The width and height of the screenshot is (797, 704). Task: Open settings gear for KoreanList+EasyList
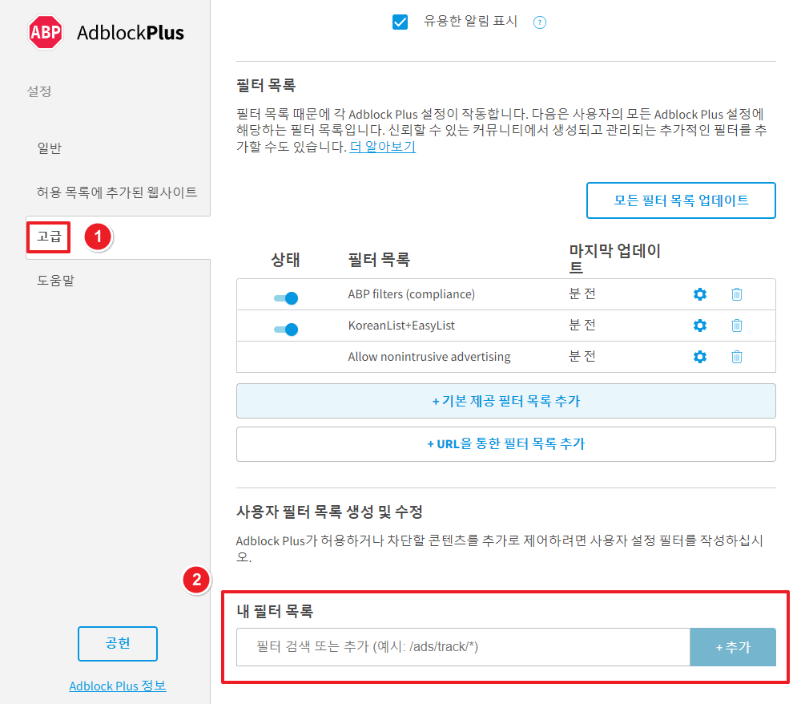(700, 326)
